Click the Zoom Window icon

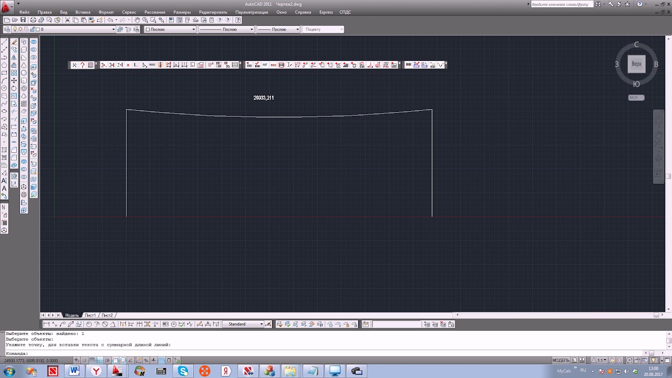tap(153, 20)
